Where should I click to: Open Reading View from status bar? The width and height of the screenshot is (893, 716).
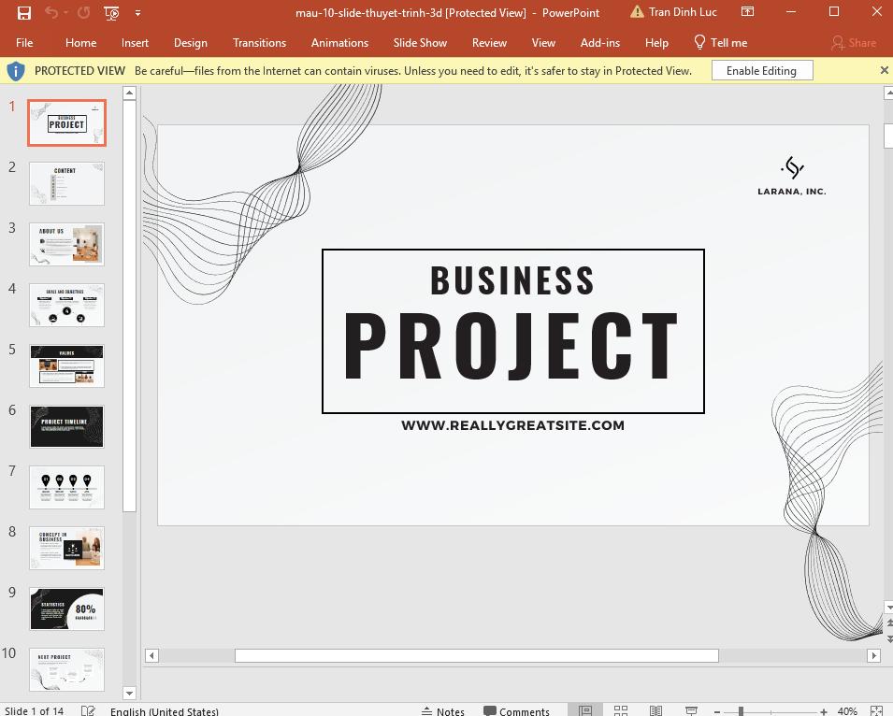coord(655,710)
